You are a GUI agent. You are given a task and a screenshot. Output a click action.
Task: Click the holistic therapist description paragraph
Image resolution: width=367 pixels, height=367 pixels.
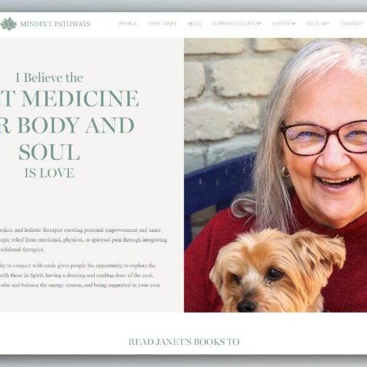tap(84, 240)
